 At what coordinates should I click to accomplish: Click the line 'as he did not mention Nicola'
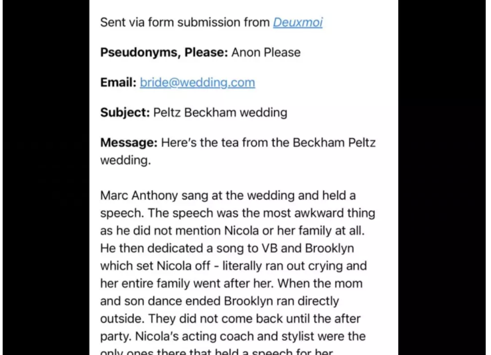232,230
